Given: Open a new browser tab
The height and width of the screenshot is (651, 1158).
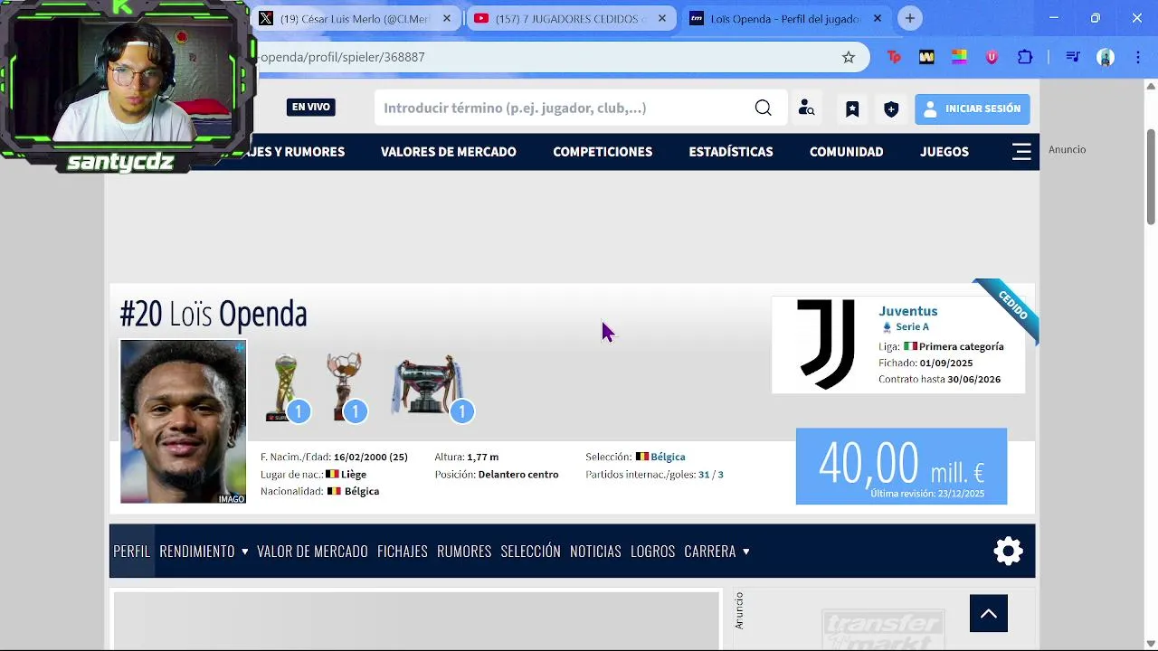Looking at the screenshot, I should pos(910,18).
